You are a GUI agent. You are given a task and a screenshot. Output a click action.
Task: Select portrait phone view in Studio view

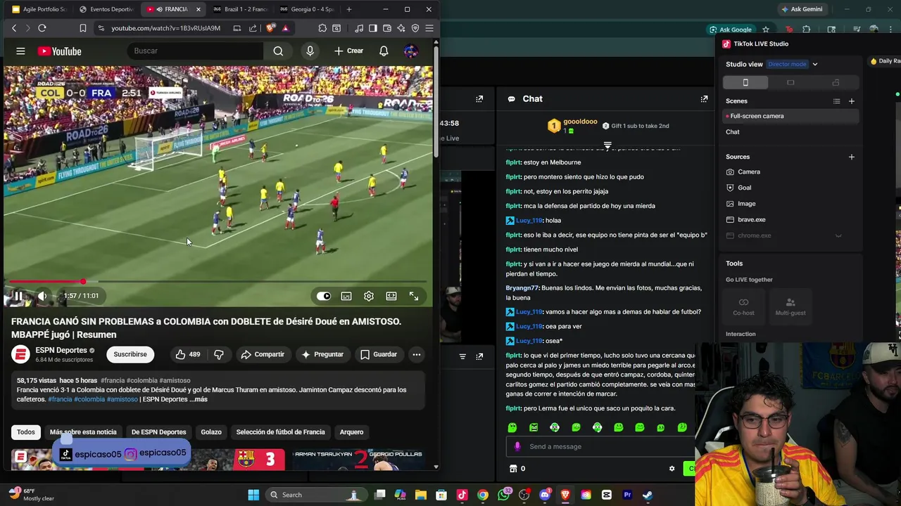745,83
